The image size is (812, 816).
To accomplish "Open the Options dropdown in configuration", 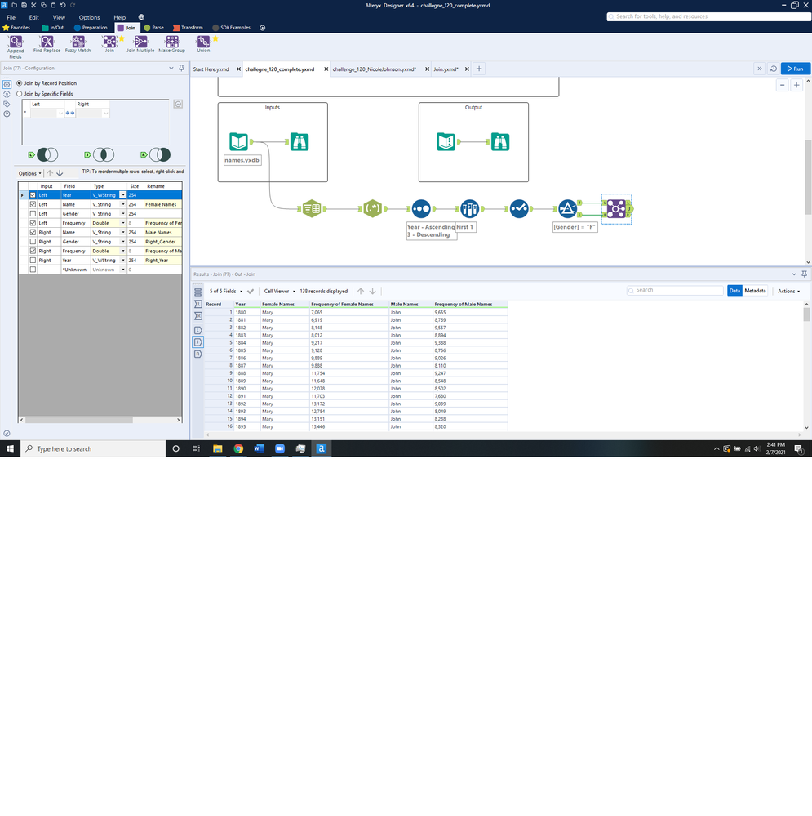I will [29, 173].
